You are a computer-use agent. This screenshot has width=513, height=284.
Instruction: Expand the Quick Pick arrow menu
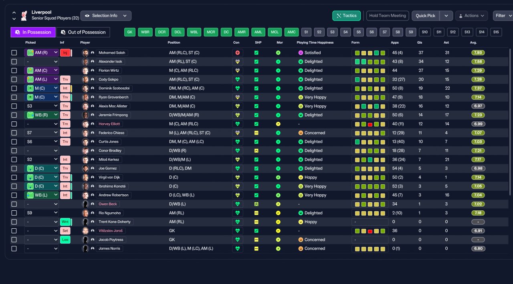[x=446, y=16]
